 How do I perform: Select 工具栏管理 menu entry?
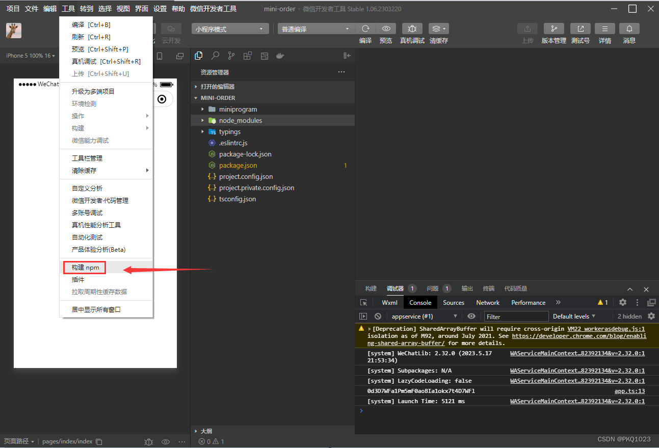point(106,158)
